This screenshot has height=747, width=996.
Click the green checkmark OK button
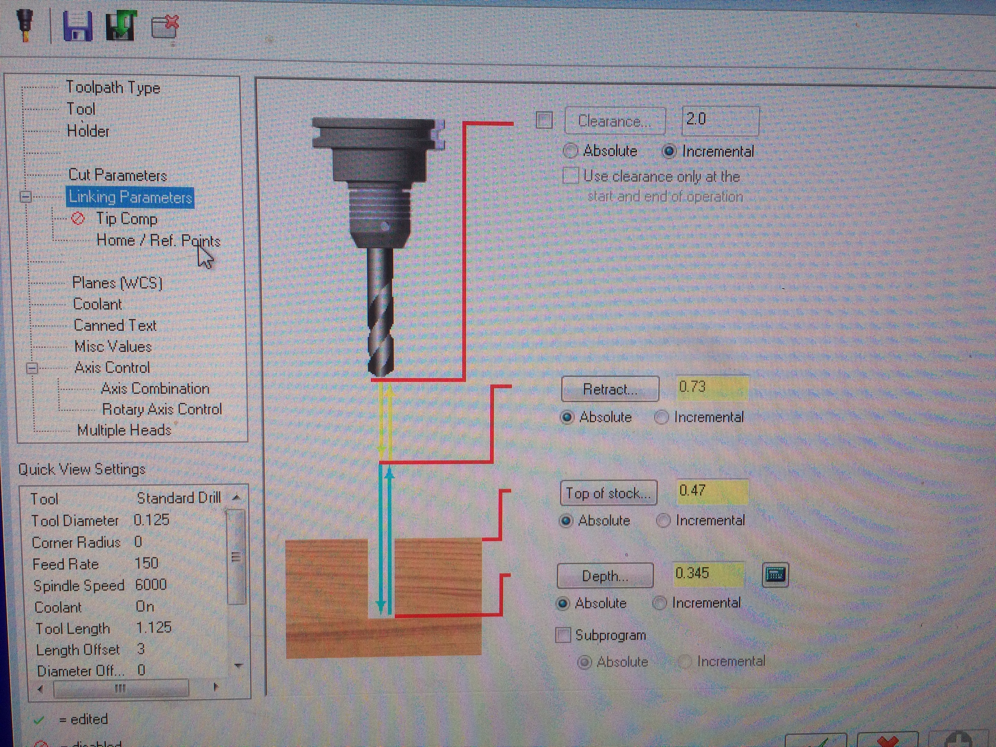816,740
